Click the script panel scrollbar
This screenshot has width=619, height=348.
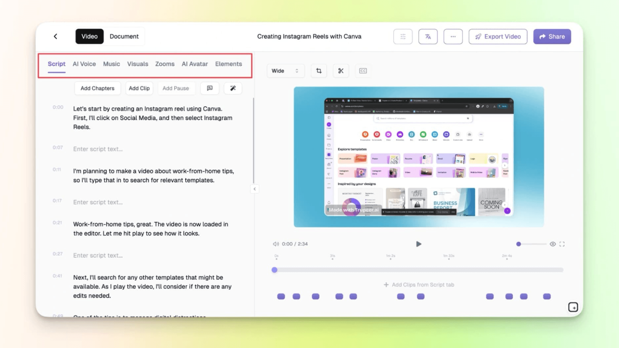[253, 140]
